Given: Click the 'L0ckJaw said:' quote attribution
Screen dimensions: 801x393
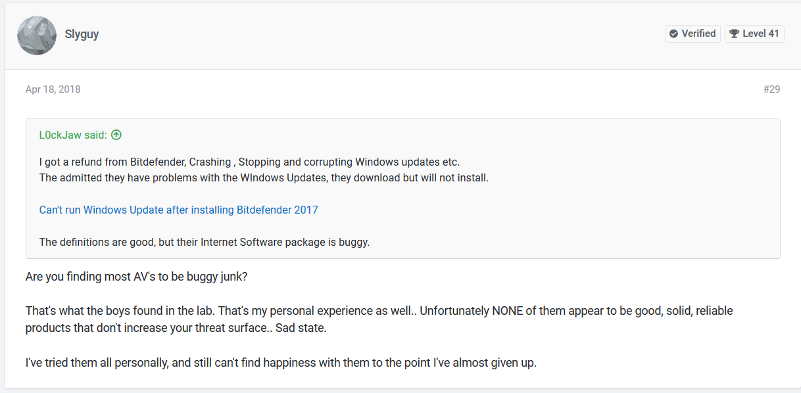Looking at the screenshot, I should [73, 135].
